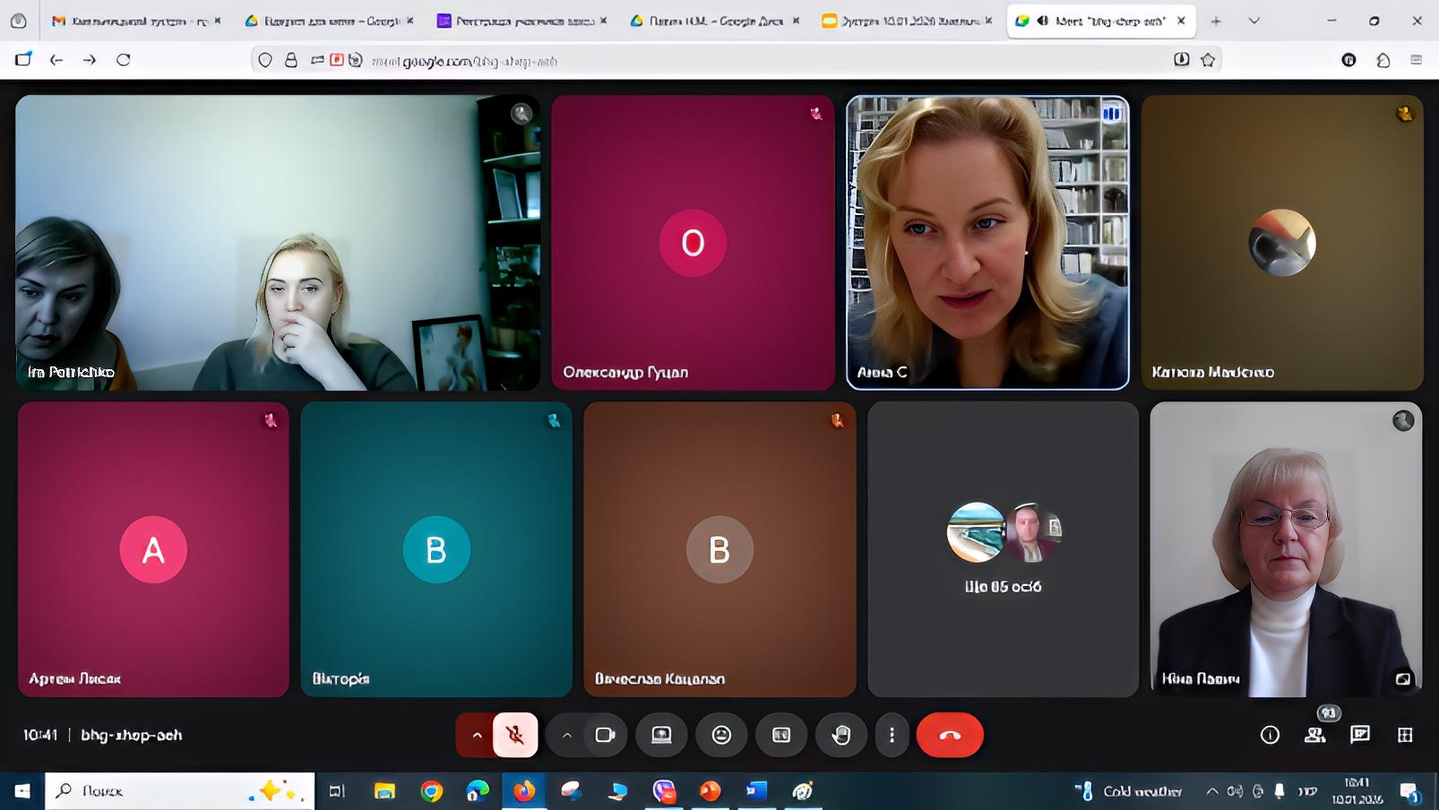1439x810 pixels.
Task: Expand audio settings arrow beside microphone
Action: pos(477,735)
